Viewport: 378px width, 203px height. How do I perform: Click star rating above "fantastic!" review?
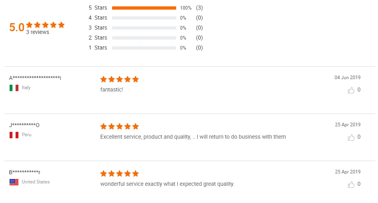pos(119,79)
